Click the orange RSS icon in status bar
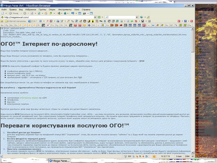Viewport: 217px width, 163px height. click(154, 156)
